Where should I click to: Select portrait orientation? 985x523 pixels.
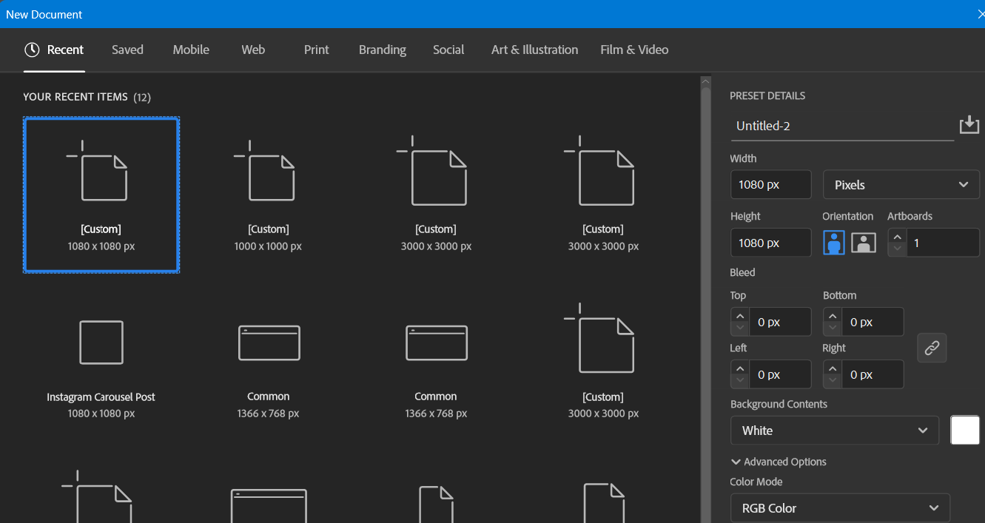pyautogui.click(x=835, y=243)
